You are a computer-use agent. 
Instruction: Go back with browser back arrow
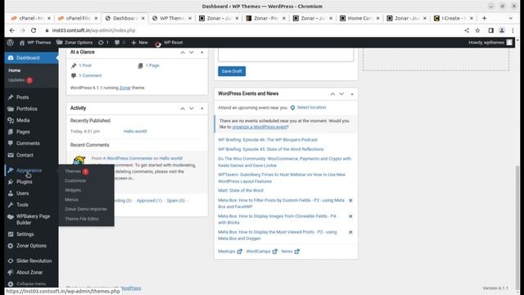click(12, 30)
